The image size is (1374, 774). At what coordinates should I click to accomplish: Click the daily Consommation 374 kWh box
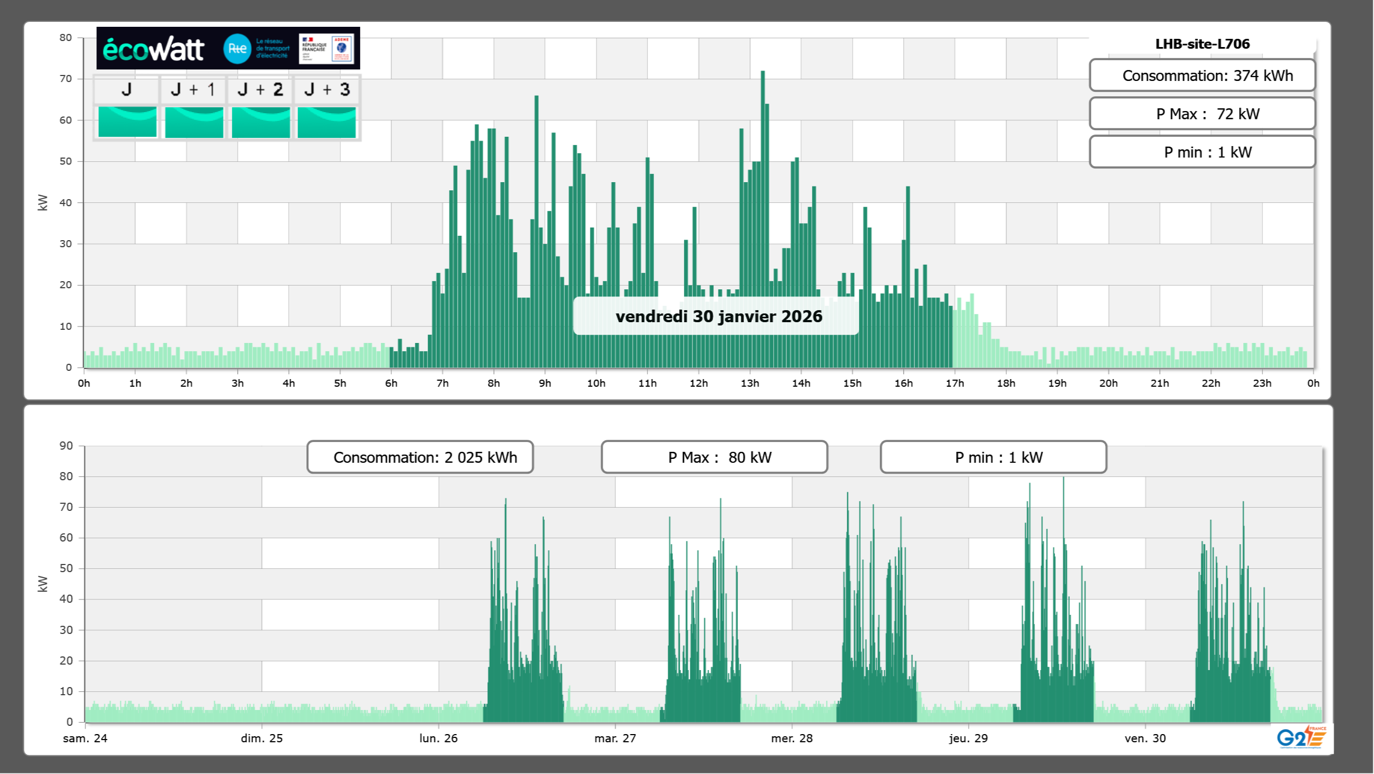tap(1202, 75)
